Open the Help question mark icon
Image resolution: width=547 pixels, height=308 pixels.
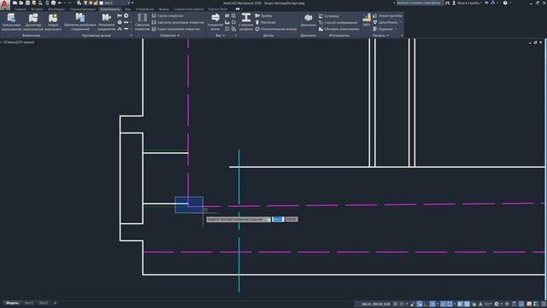tap(505, 3)
